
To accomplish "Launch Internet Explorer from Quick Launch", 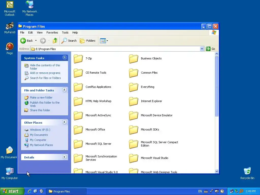I will (x=30, y=191).
